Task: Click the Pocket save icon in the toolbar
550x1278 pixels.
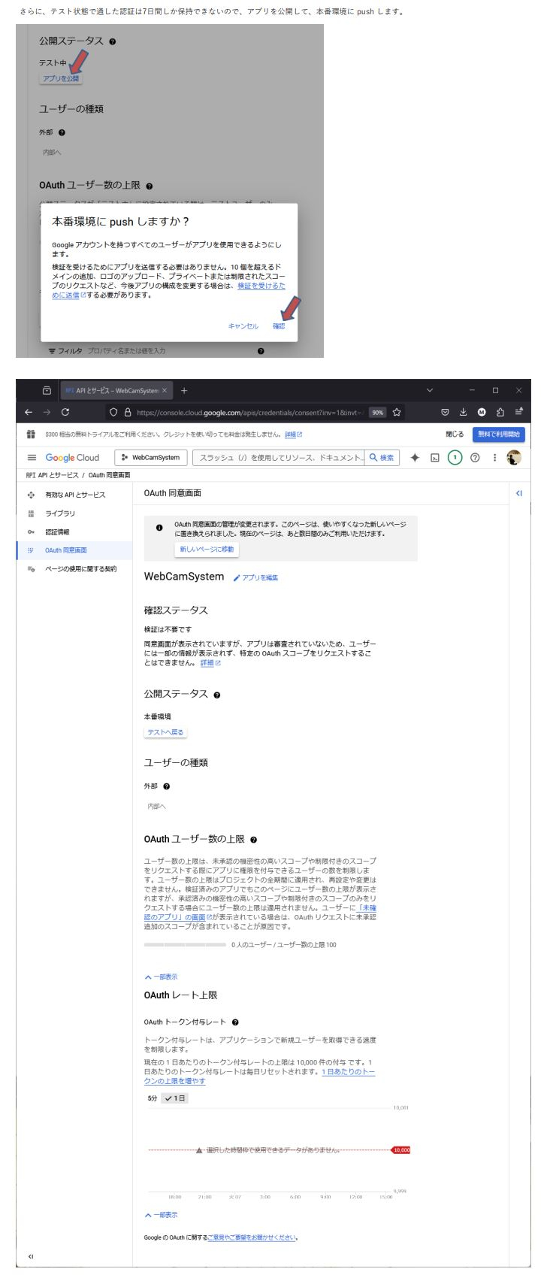Action: pyautogui.click(x=446, y=412)
